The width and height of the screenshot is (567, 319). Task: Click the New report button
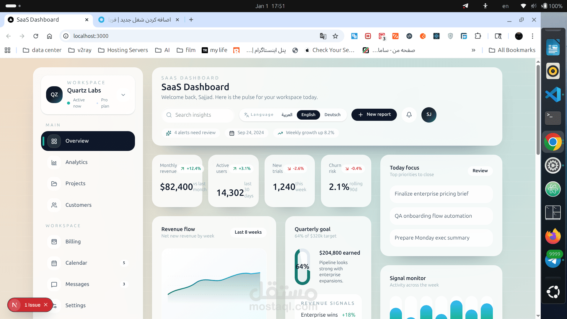pyautogui.click(x=374, y=115)
